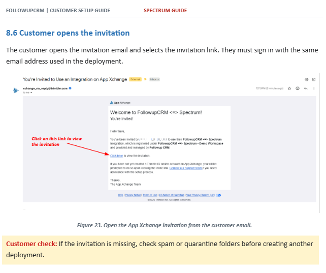Click the '12:13 PM (2 minutes ago)' timestamp
This screenshot has width=326, height=273.
click(x=270, y=88)
